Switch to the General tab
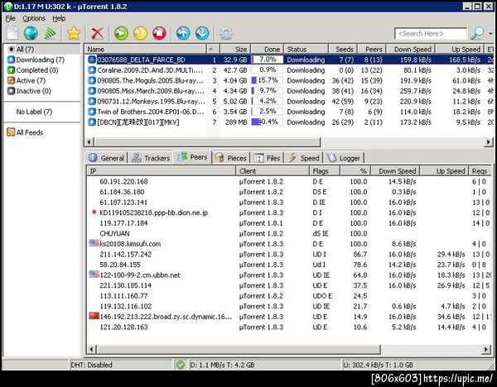Image resolution: width=497 pixels, height=387 pixels. click(x=107, y=158)
